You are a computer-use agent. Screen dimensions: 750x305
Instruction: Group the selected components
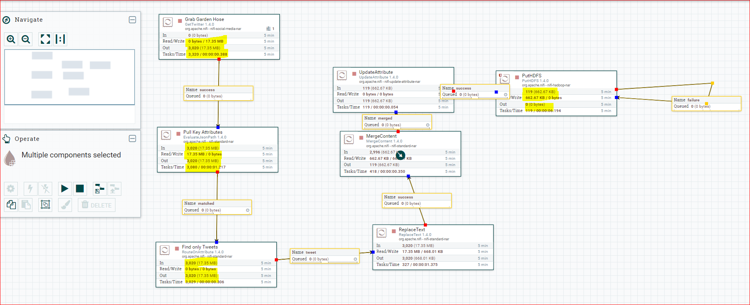(45, 205)
